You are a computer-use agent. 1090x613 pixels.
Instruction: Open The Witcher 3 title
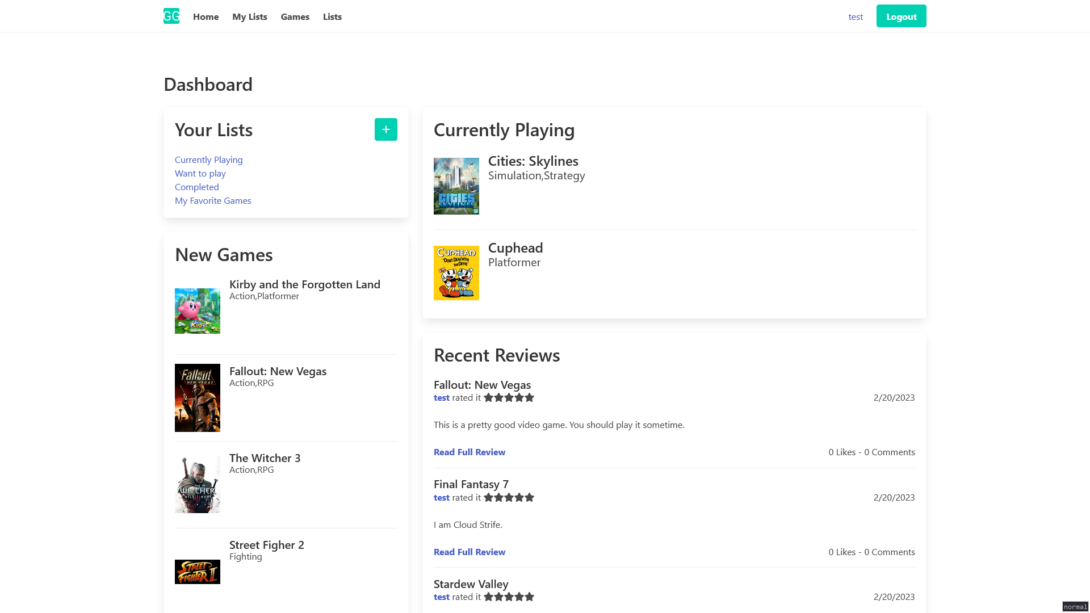[265, 458]
